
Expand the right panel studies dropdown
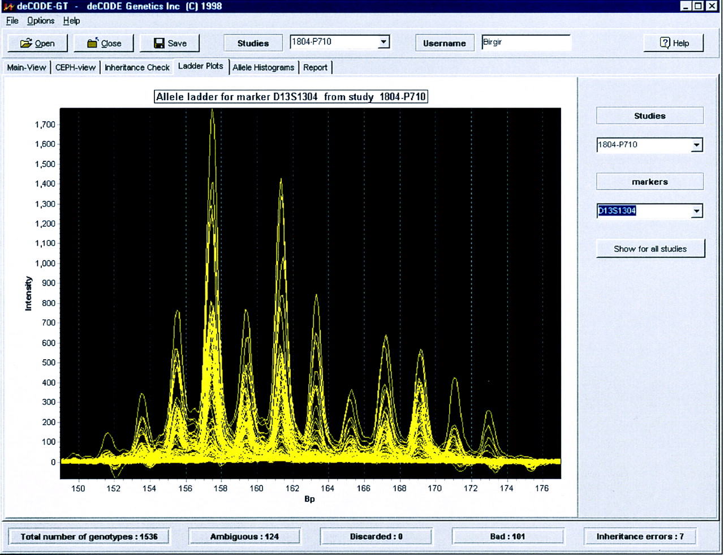click(696, 145)
